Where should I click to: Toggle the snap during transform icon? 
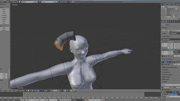point(65,91)
